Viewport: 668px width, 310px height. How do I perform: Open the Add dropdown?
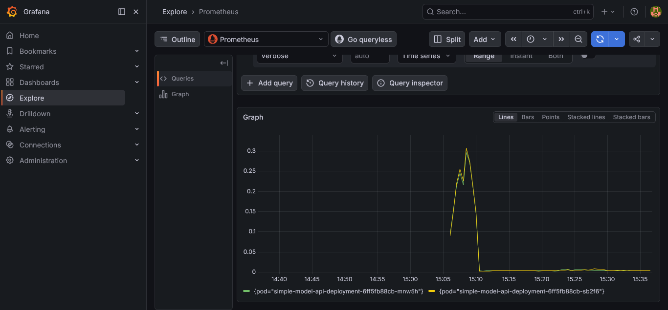(485, 40)
